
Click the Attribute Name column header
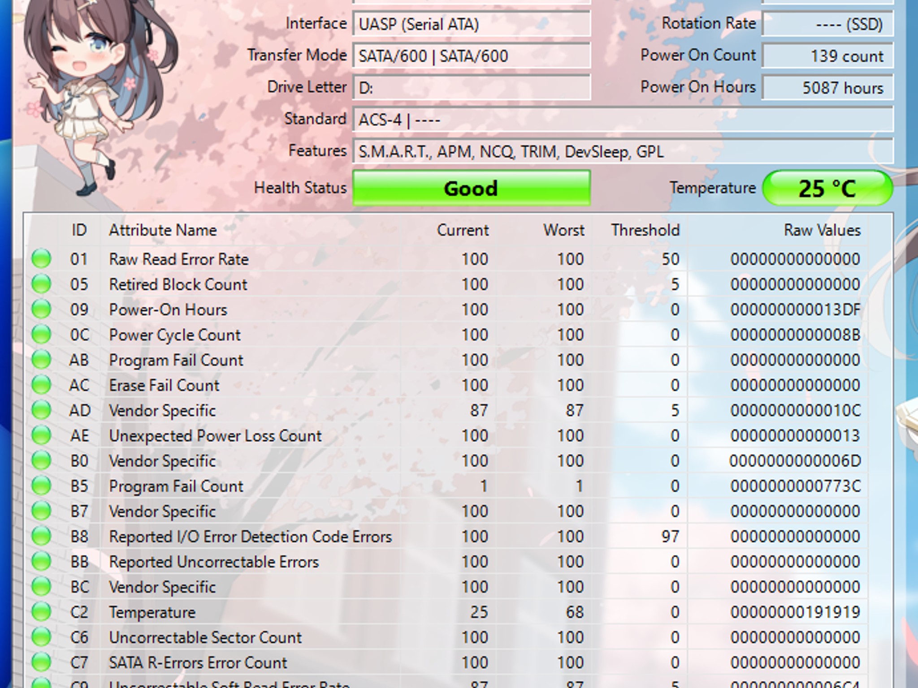(x=163, y=230)
